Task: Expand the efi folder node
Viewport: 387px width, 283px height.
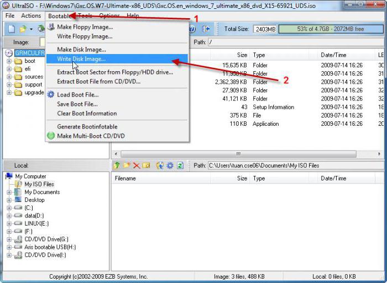Action: tap(9, 69)
